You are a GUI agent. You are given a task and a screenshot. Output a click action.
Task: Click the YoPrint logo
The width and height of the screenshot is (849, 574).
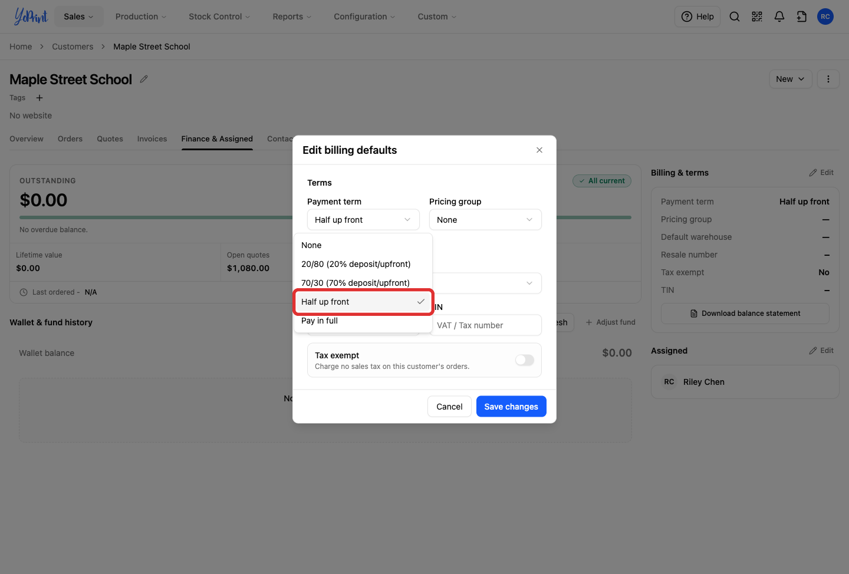pyautogui.click(x=31, y=17)
